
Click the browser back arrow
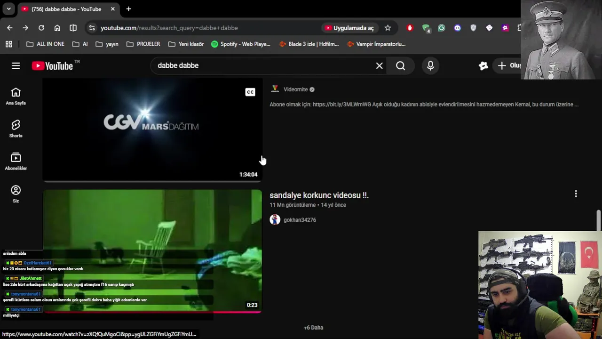(10, 28)
